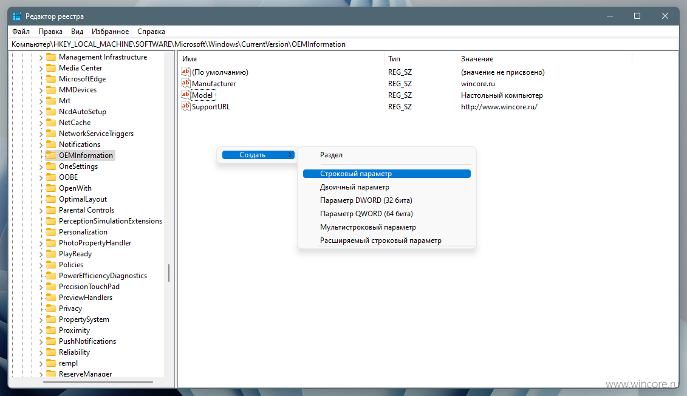Click the folder icon of MMDevices

click(x=51, y=90)
